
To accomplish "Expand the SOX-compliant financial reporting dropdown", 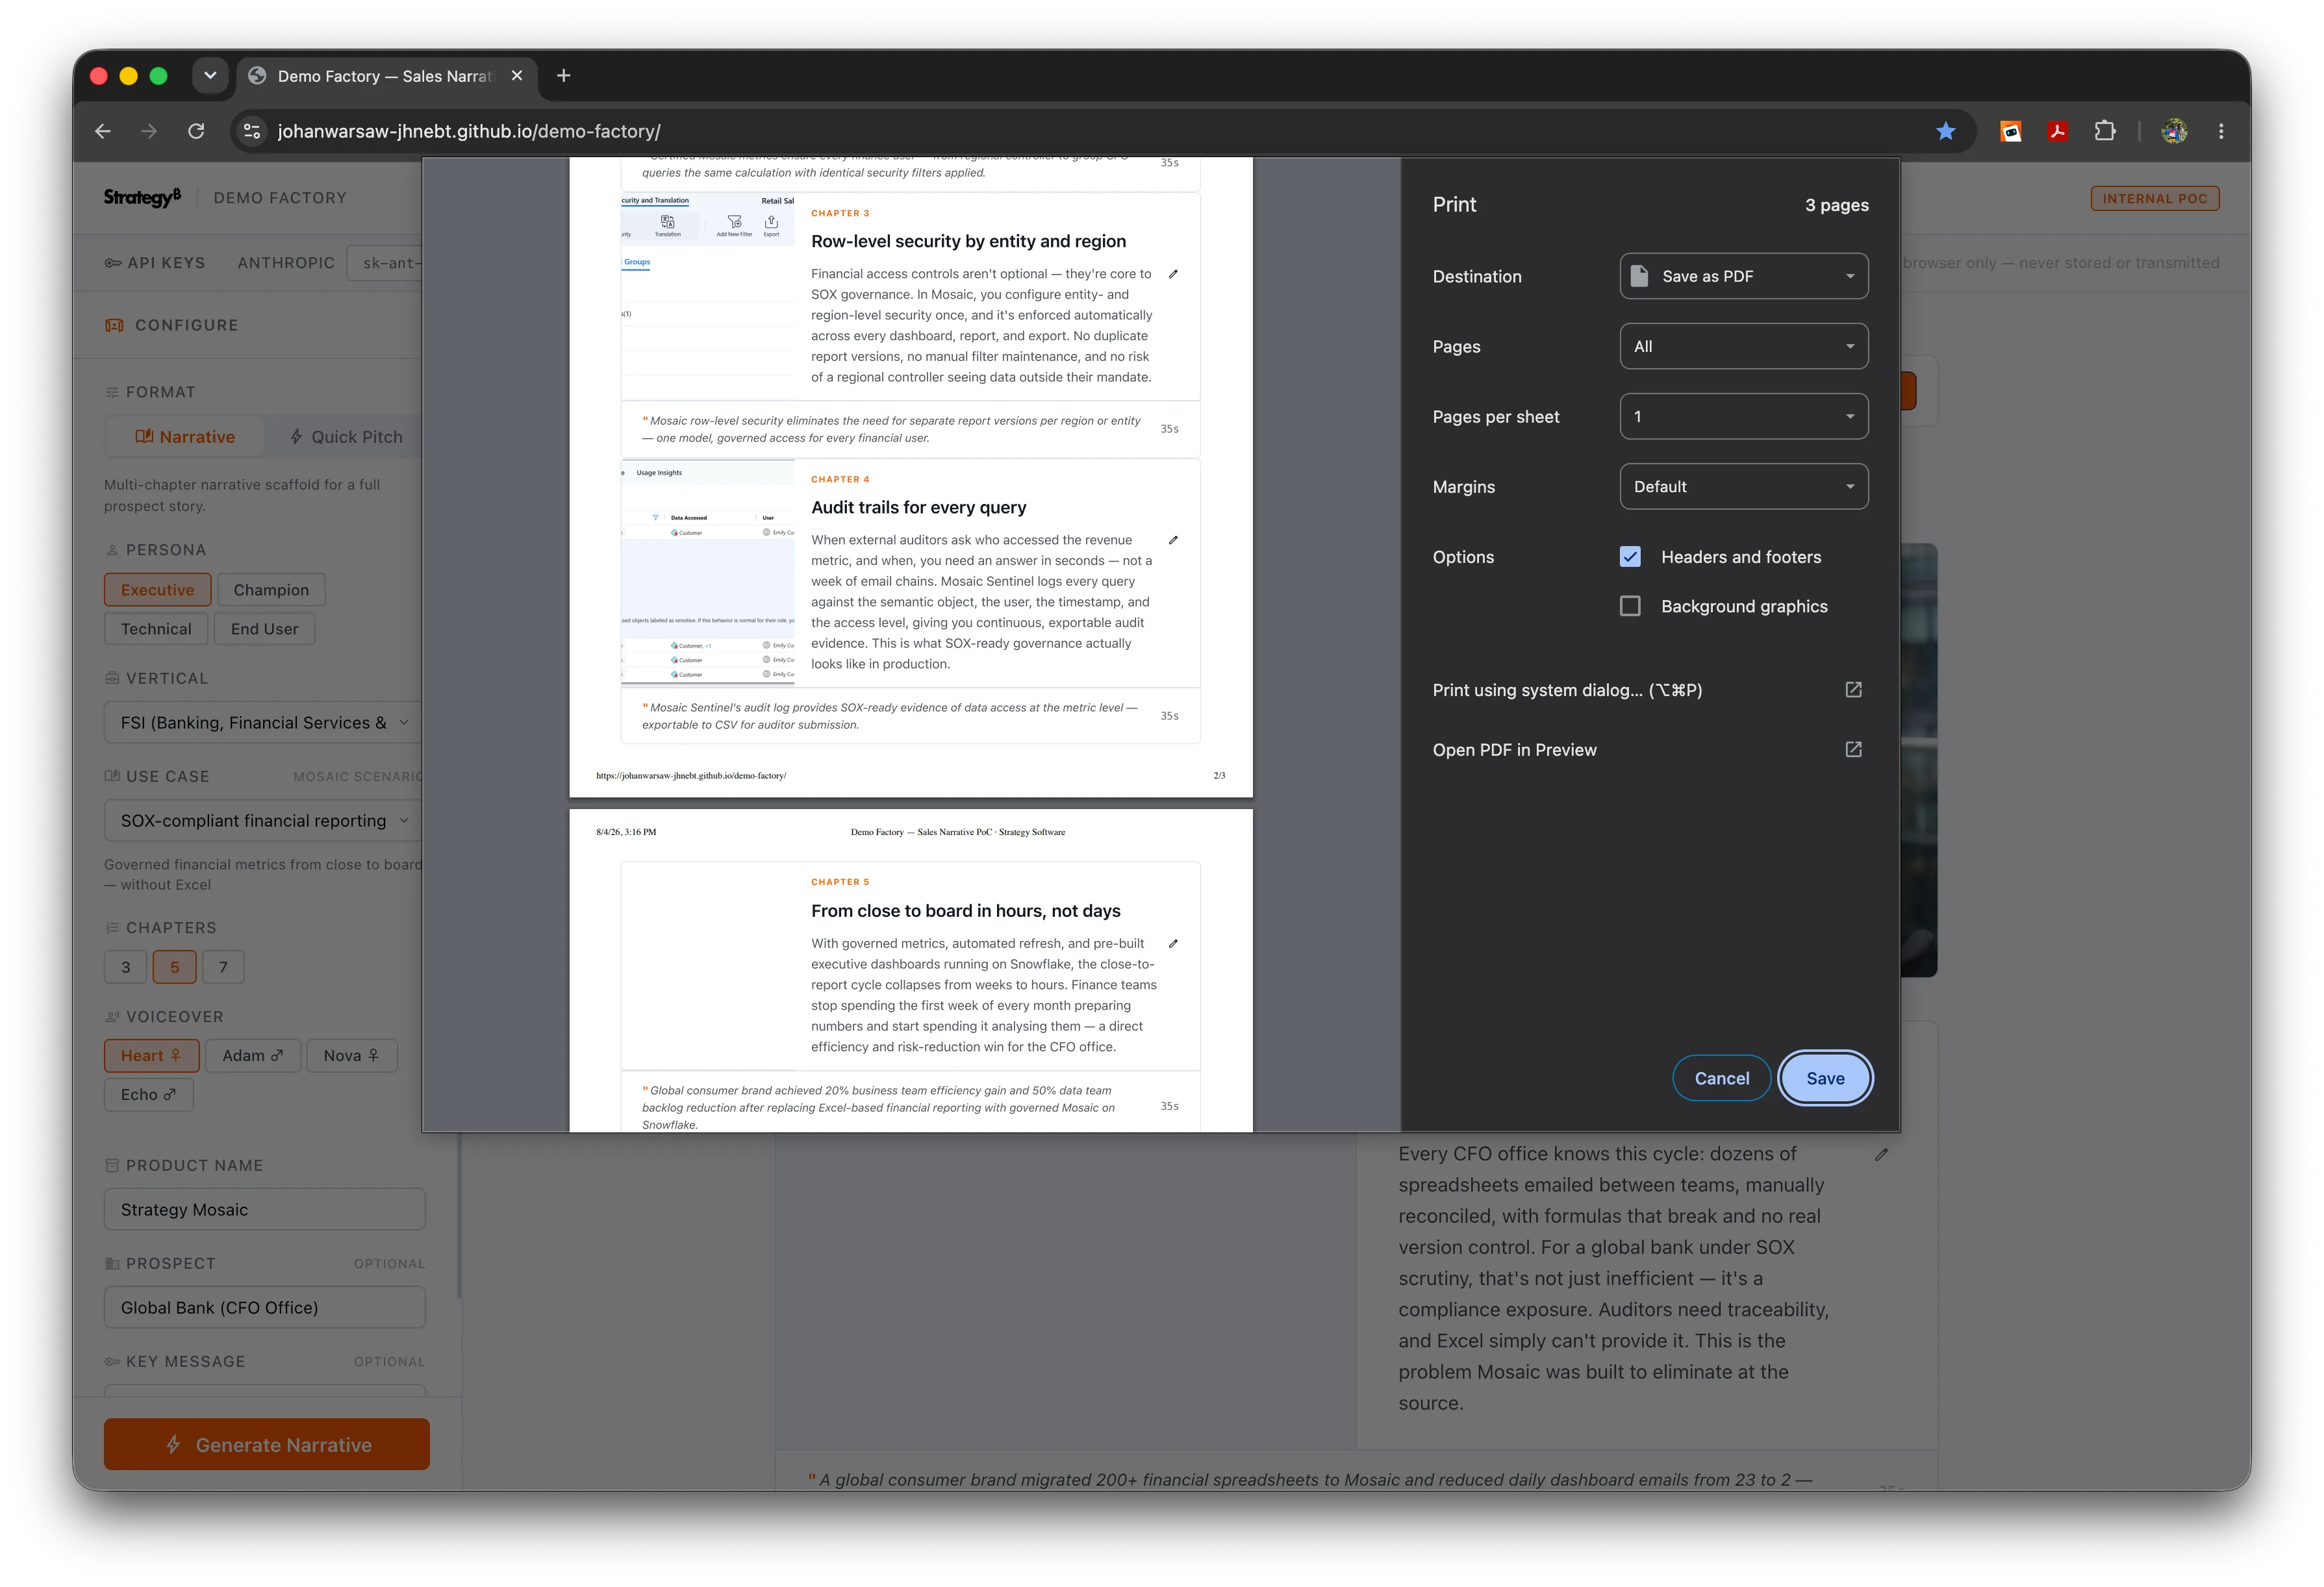I will [x=264, y=821].
